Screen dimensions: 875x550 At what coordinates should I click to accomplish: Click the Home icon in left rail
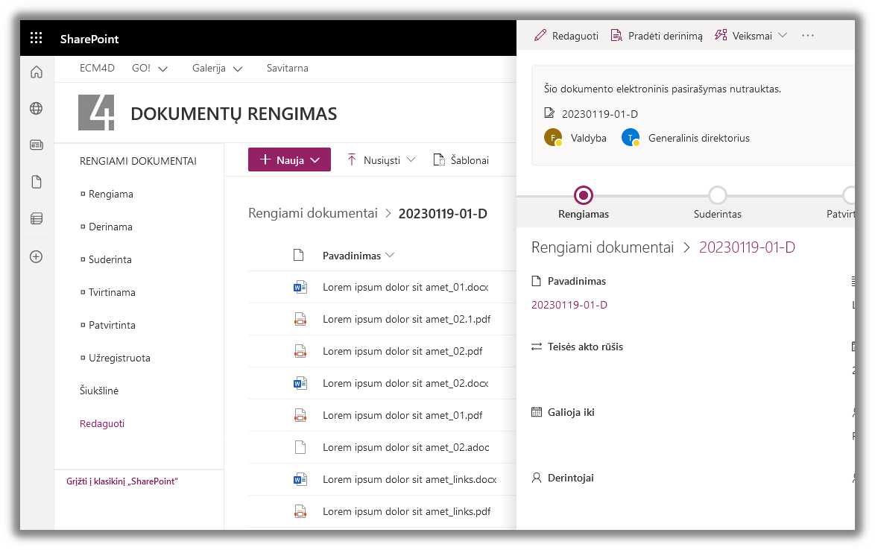(x=37, y=72)
